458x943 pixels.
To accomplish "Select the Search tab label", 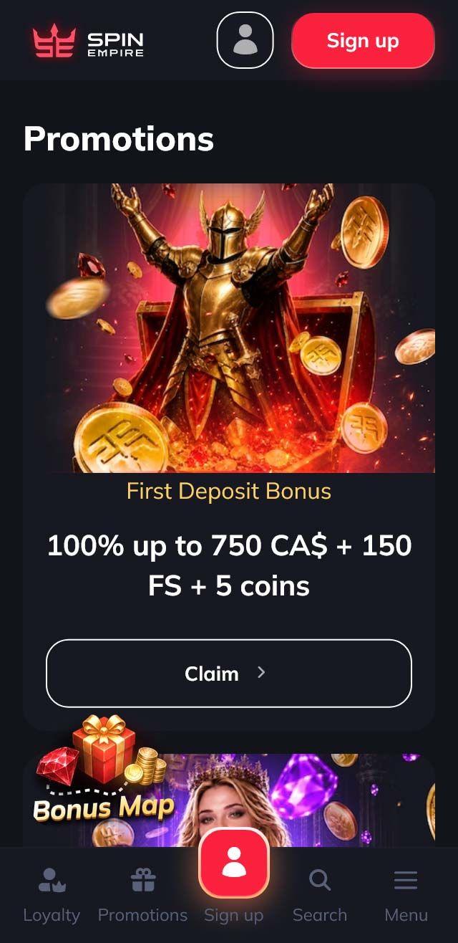I will [320, 915].
